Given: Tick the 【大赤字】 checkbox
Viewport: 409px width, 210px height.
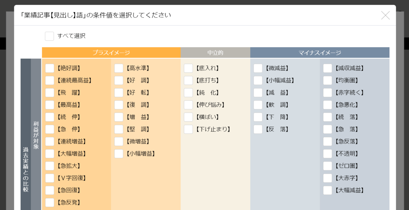Looking at the screenshot, I should coord(328,178).
